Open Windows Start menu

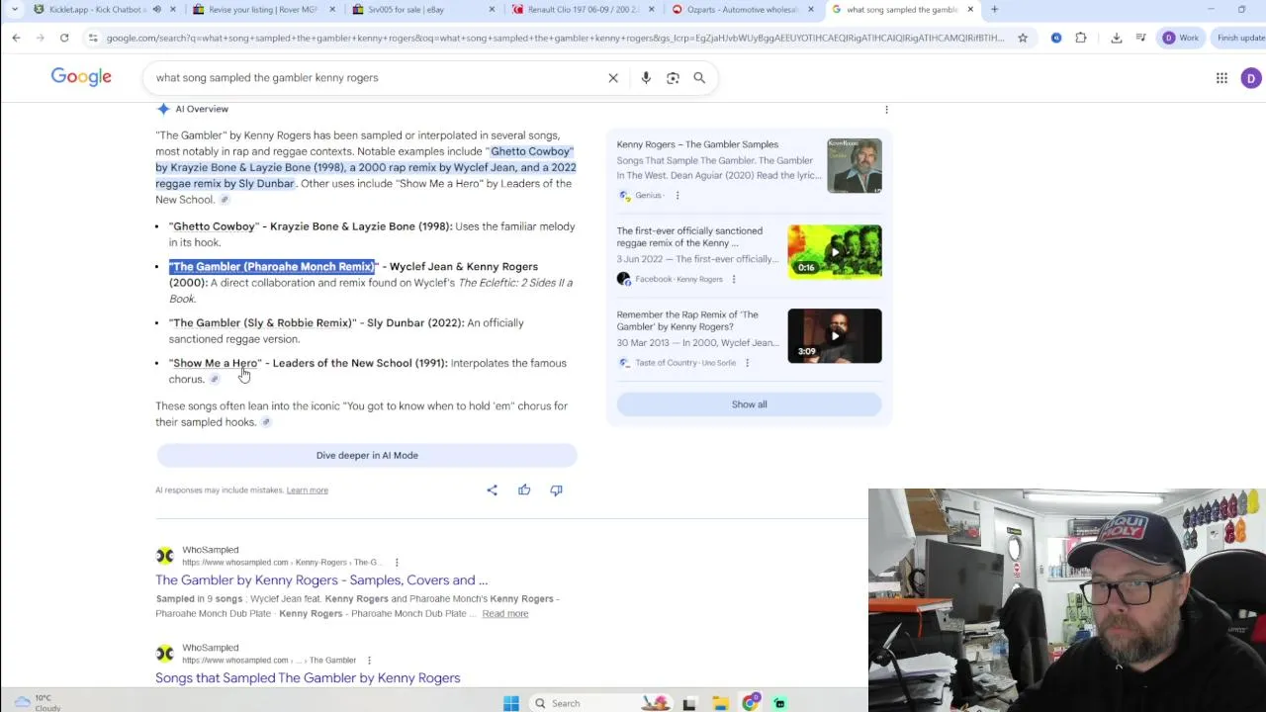[x=511, y=703]
